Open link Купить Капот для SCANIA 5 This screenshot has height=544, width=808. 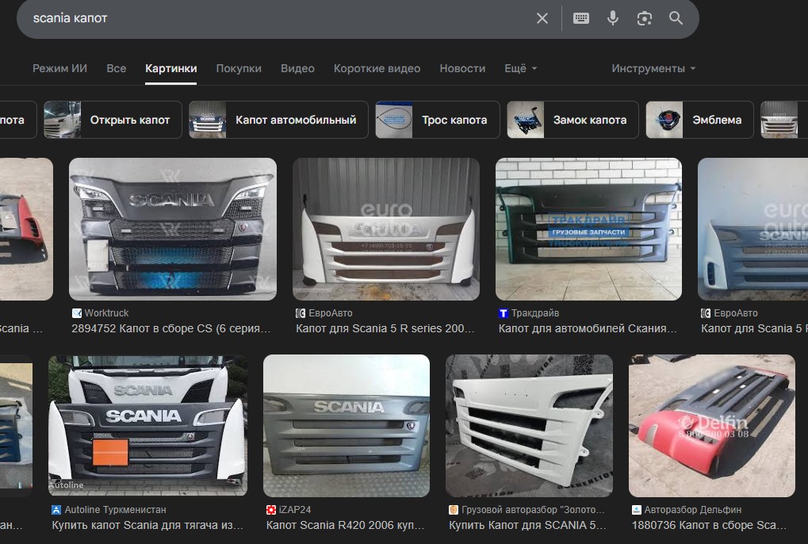[527, 526]
